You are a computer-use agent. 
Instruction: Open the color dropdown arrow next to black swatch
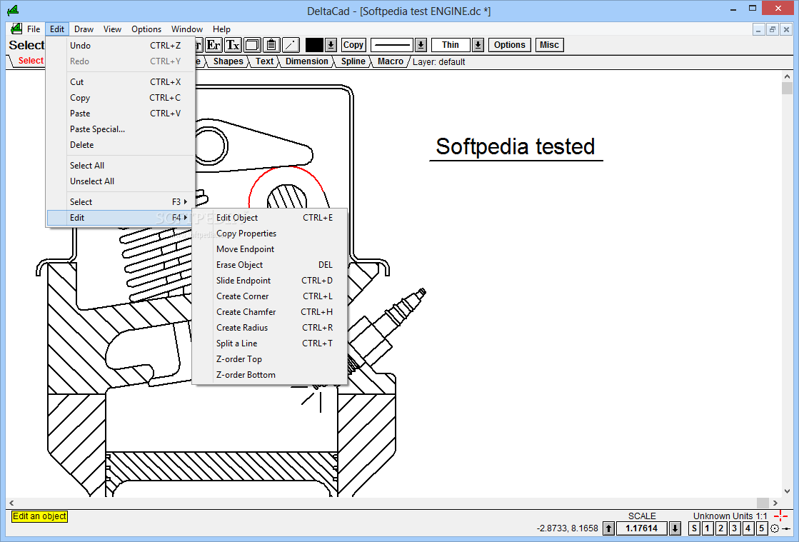[331, 45]
